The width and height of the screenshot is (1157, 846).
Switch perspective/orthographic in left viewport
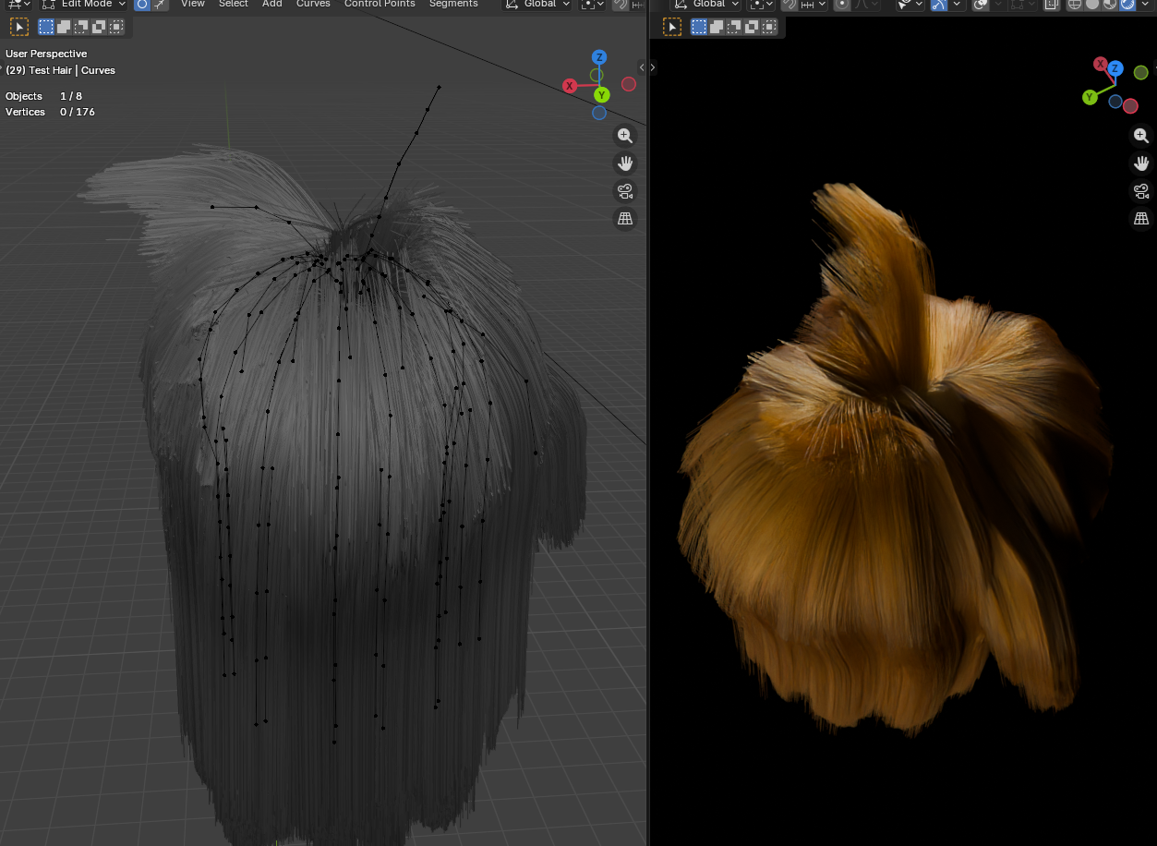point(625,219)
